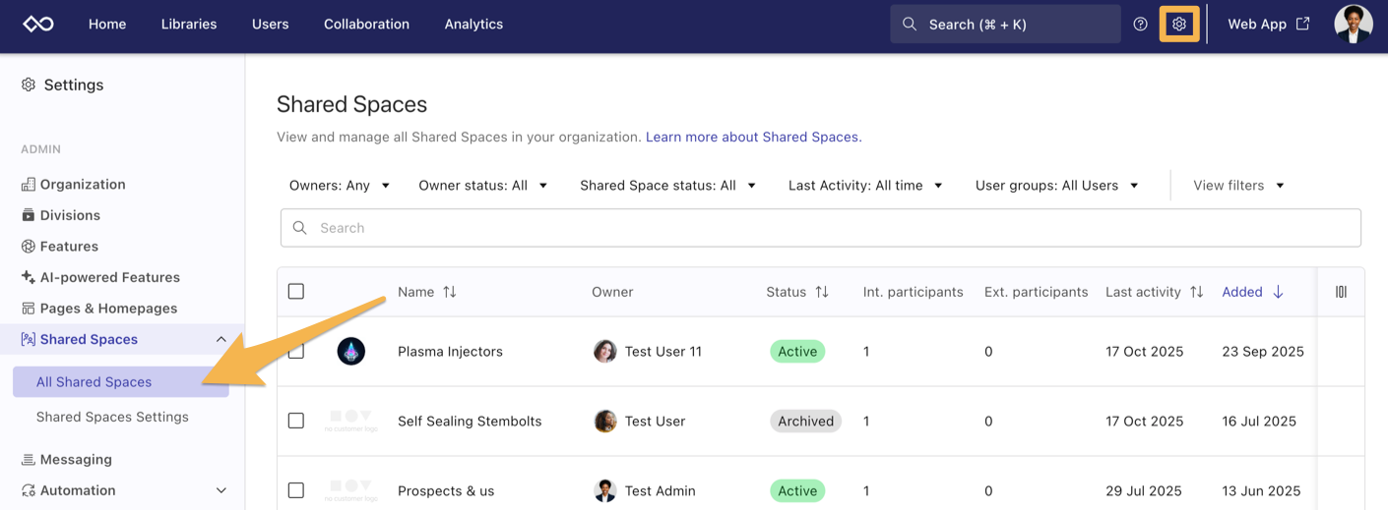This screenshot has height=510, width=1388.
Task: Click the table Search input field
Action: [821, 227]
